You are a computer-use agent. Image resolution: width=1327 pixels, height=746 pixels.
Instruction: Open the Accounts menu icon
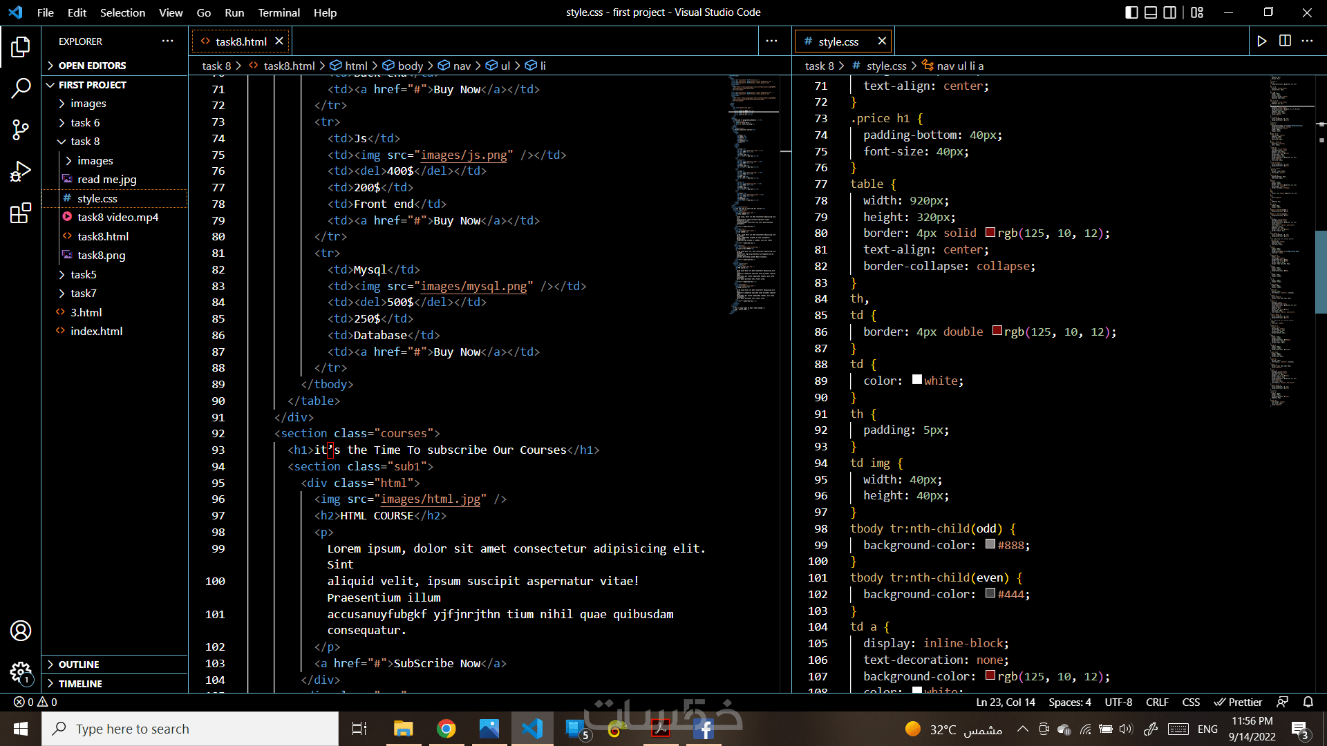[x=21, y=631]
